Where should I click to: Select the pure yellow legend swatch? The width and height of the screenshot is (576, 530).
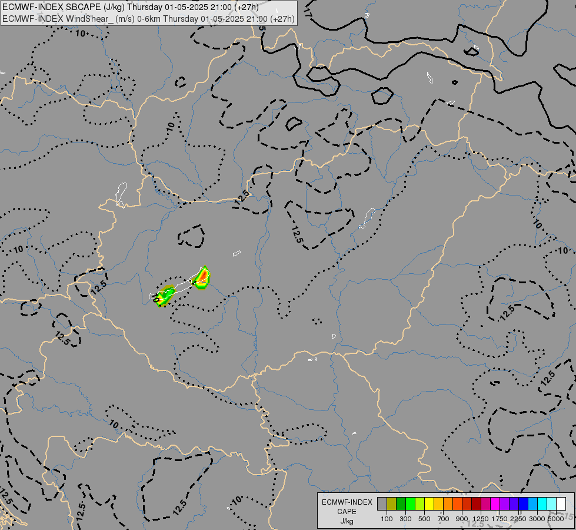[x=429, y=503]
